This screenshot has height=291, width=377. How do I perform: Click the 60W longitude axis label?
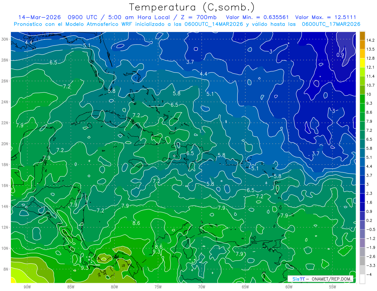point(289,287)
